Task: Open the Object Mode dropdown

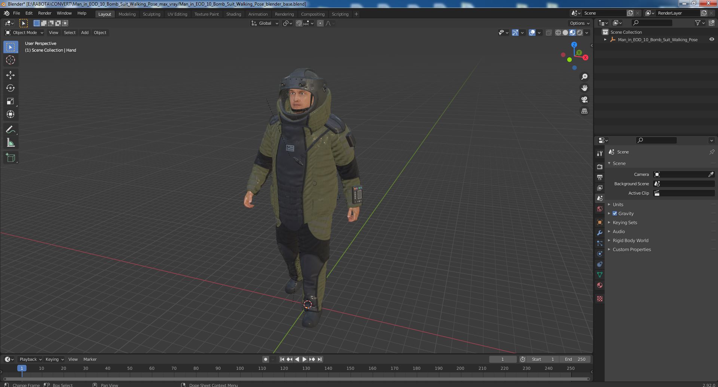Action: (x=24, y=33)
